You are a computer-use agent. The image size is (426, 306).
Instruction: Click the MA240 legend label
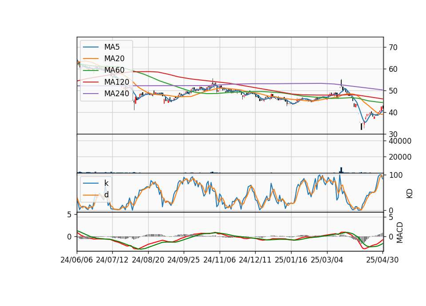click(x=117, y=94)
